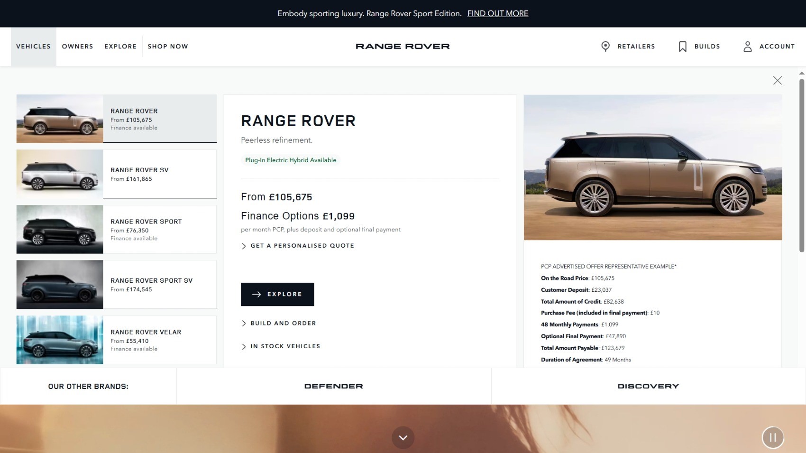Open the Build and Order link
Viewport: 806px width, 453px height.
pos(283,324)
